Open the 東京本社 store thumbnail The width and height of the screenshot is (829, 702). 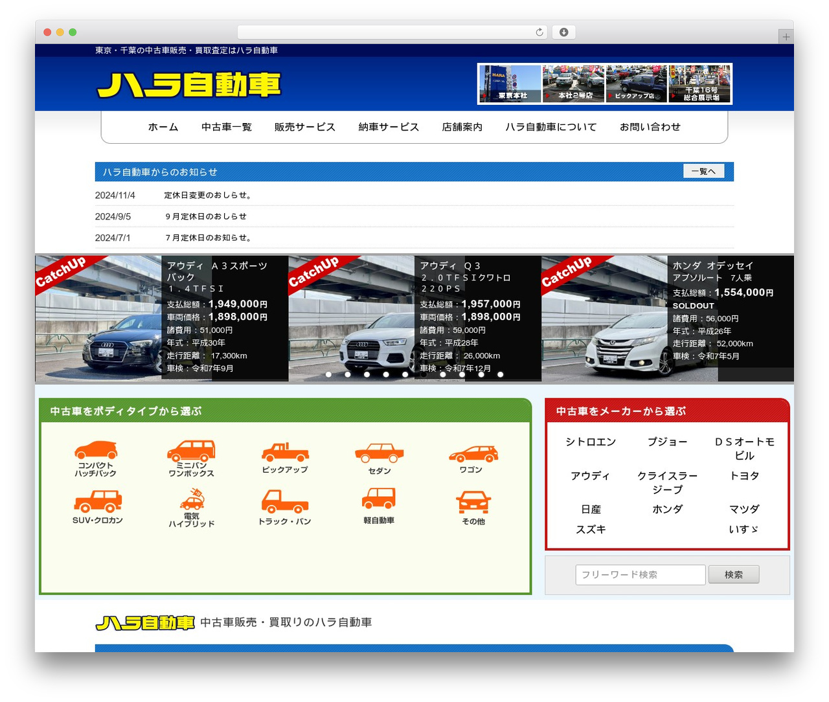click(x=510, y=84)
